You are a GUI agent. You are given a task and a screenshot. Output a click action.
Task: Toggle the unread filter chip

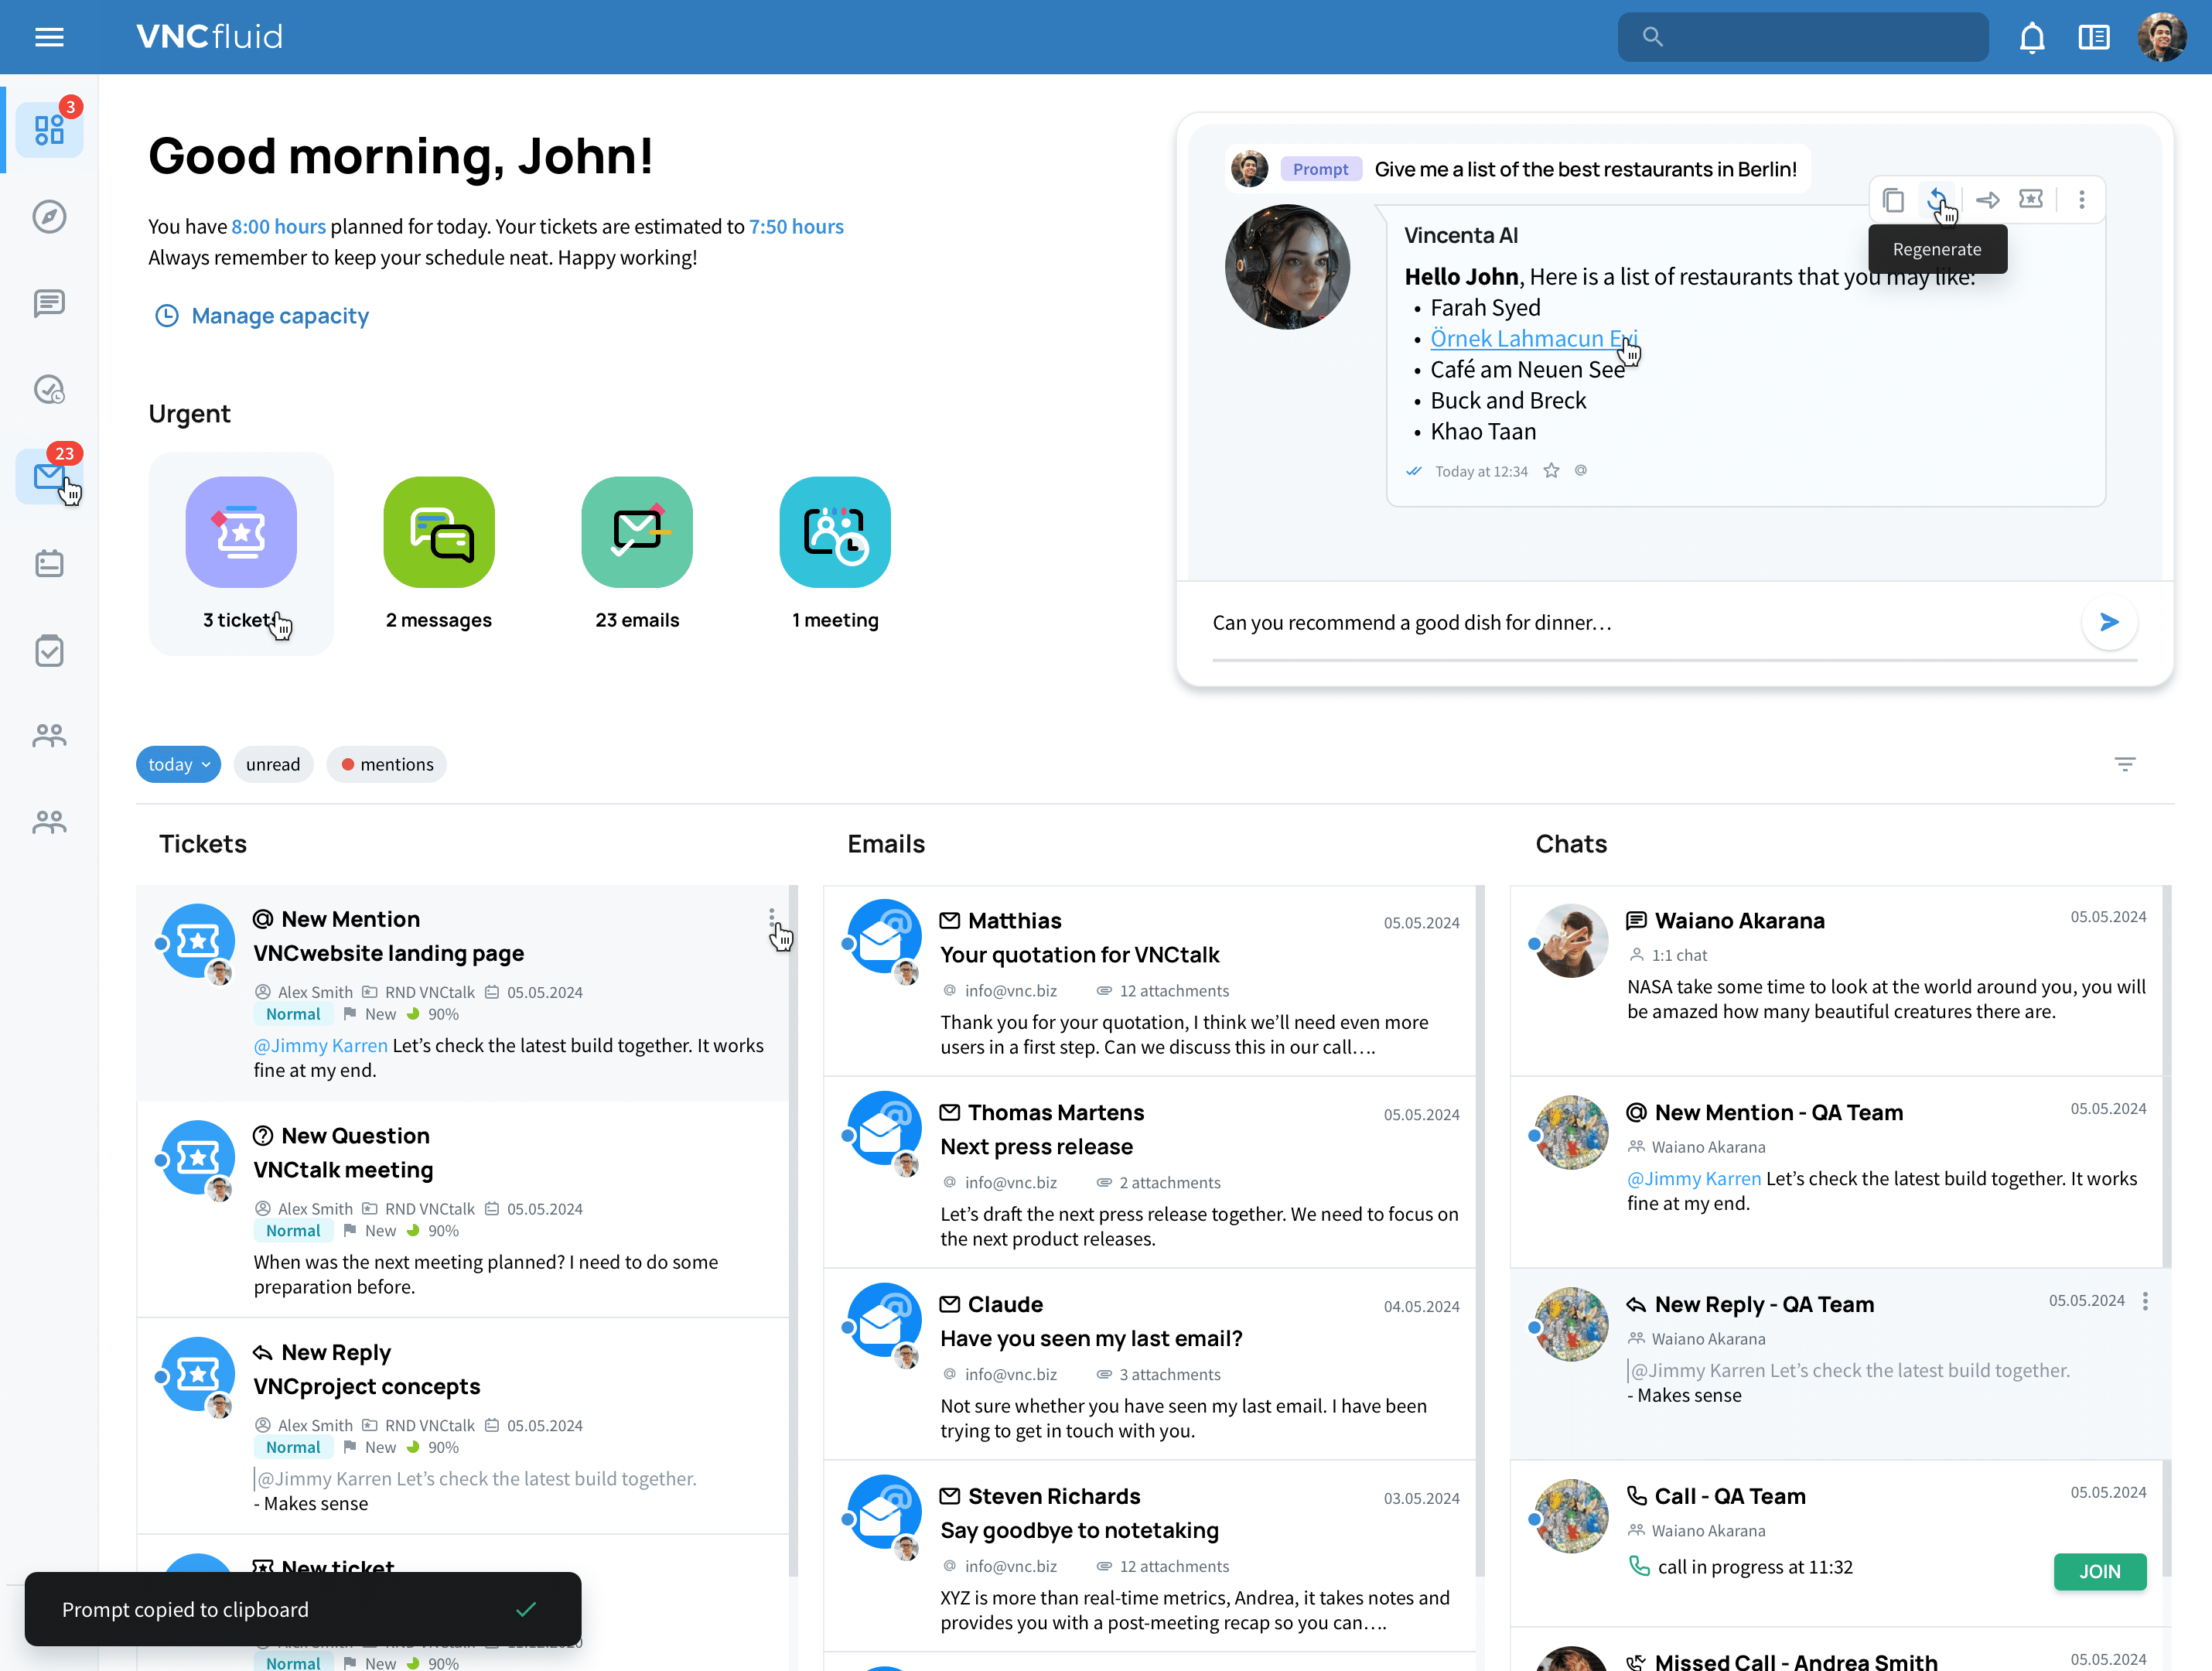click(272, 764)
